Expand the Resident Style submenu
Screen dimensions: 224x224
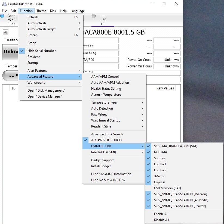114,126
